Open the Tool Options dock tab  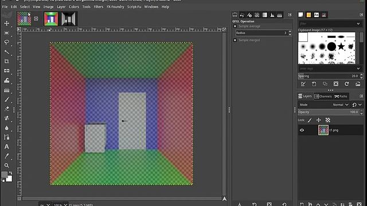click(x=235, y=15)
